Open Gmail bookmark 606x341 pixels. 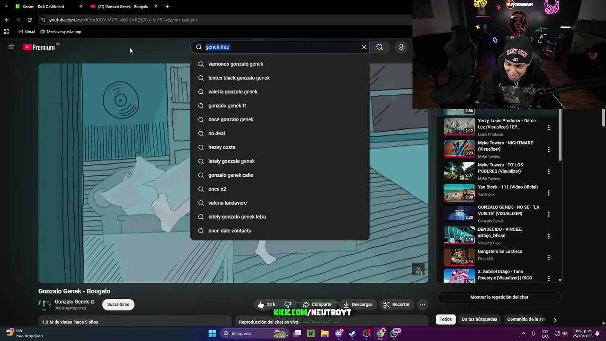(27, 32)
